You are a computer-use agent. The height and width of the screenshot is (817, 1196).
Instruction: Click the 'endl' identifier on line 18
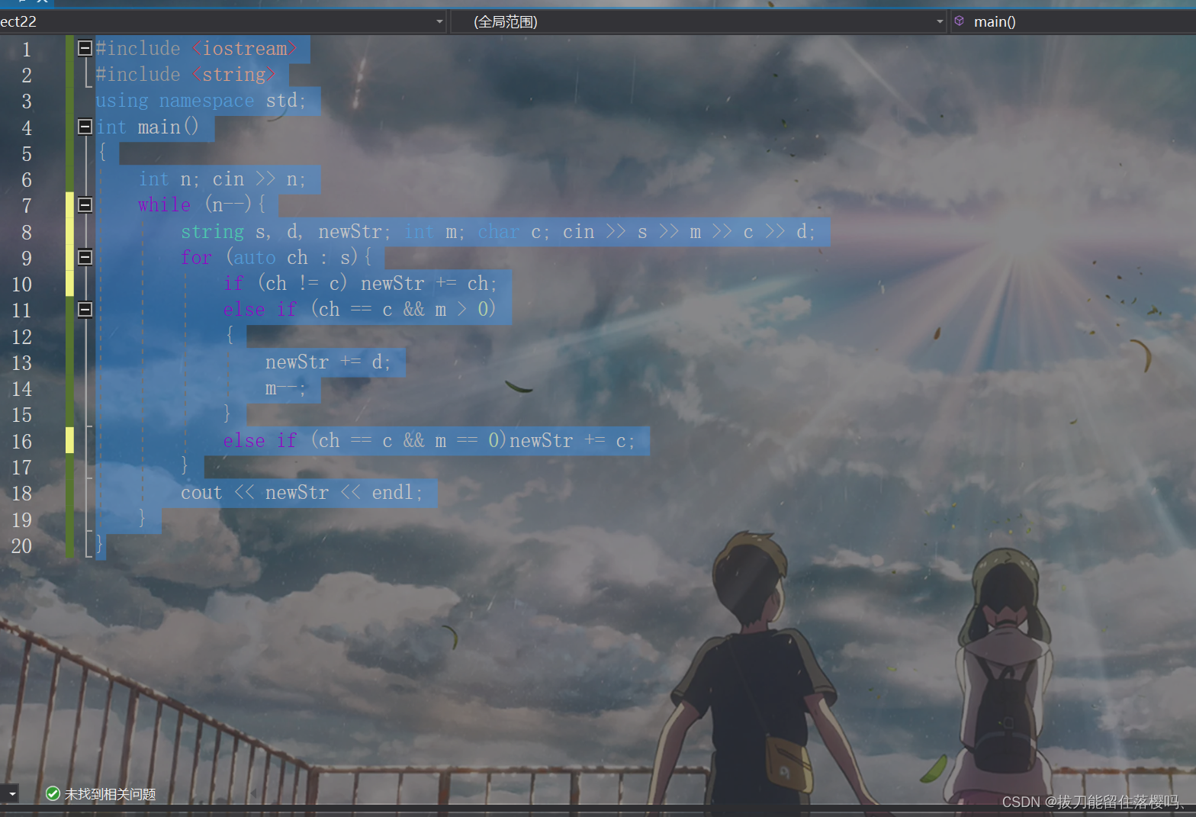(x=393, y=493)
